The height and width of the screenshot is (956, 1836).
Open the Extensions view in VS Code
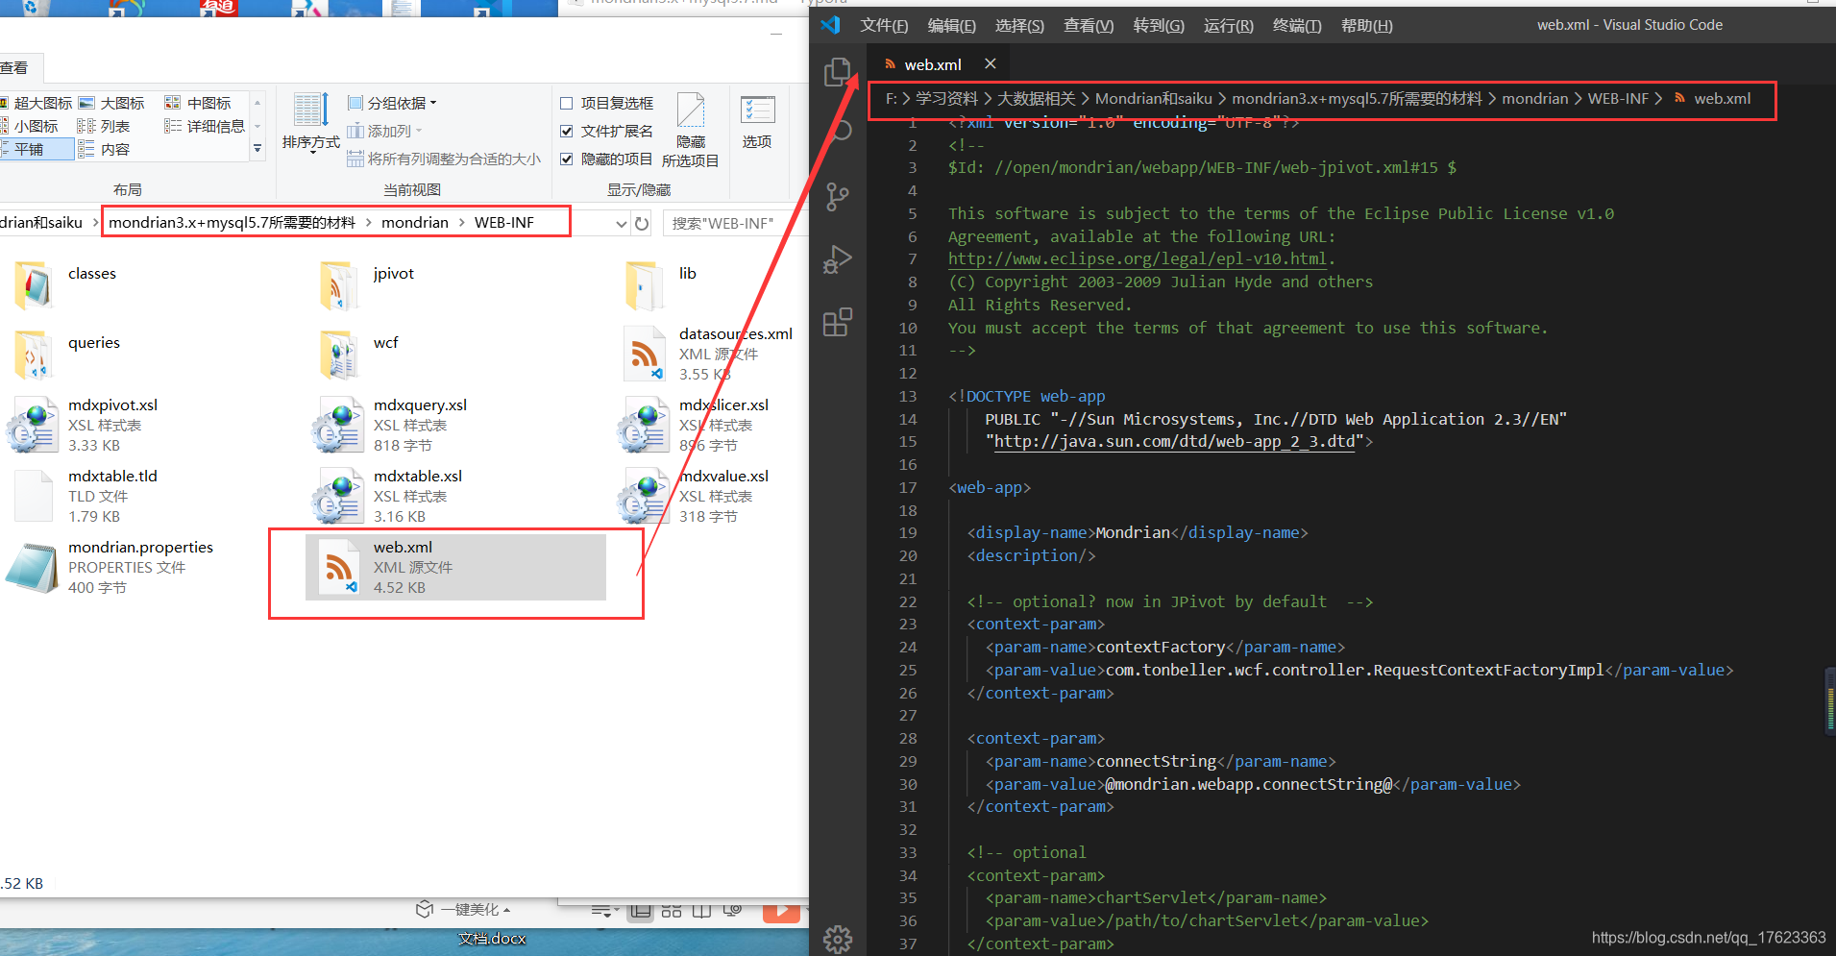838,322
